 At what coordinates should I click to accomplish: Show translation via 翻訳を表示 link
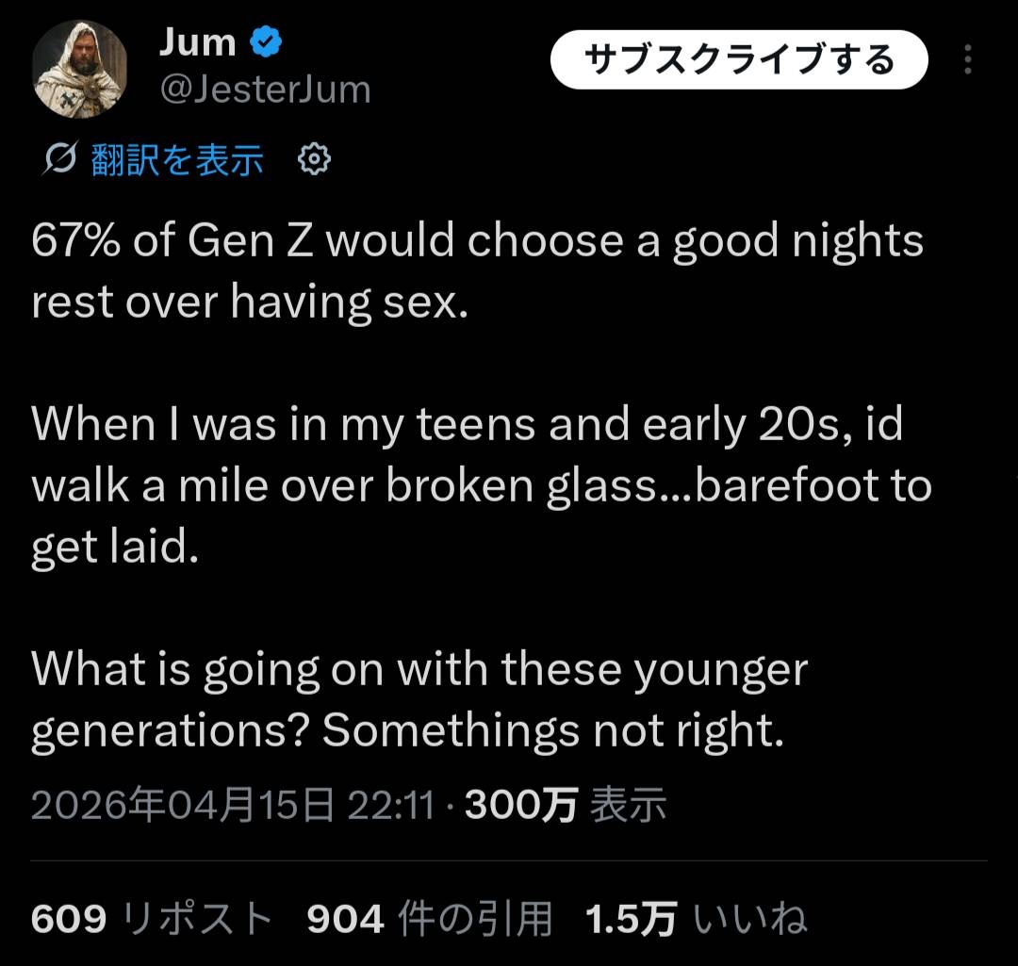coord(177,161)
